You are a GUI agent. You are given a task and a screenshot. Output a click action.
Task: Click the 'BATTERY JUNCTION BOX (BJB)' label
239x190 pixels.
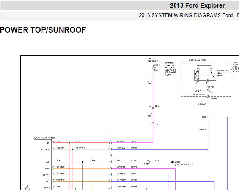pos(171,69)
